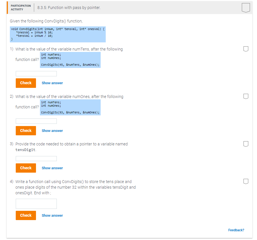Open Show answer for question 2
Viewport: 257px width, 240px height.
pos(52,131)
